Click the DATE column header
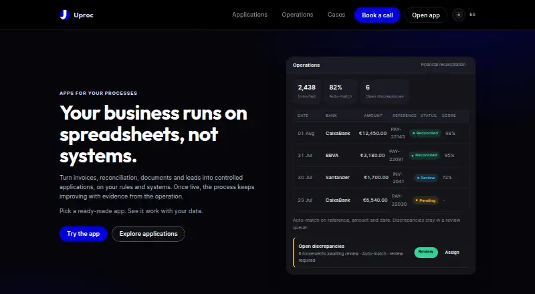 point(303,116)
